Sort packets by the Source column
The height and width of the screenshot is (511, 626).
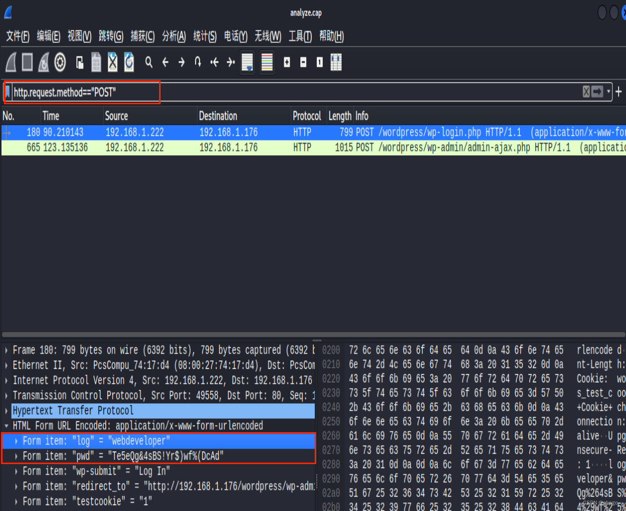151,116
